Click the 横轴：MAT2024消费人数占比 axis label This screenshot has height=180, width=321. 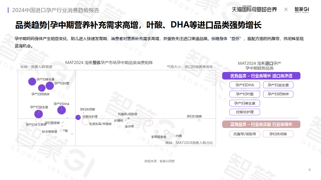click(x=189, y=143)
